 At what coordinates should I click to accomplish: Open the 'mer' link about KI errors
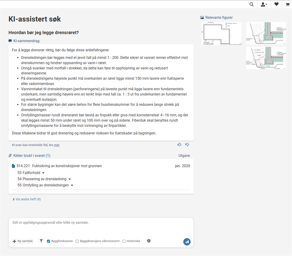click(x=57, y=145)
